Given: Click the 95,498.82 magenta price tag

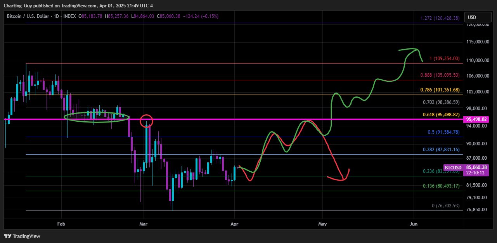Looking at the screenshot, I should tap(477, 120).
